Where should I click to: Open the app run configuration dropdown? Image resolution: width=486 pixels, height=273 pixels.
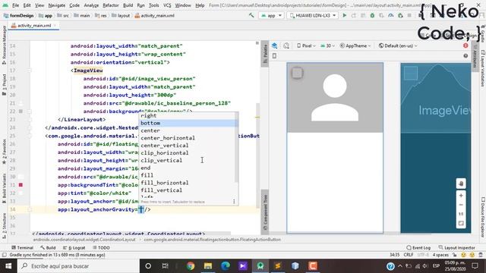pyautogui.click(x=271, y=15)
